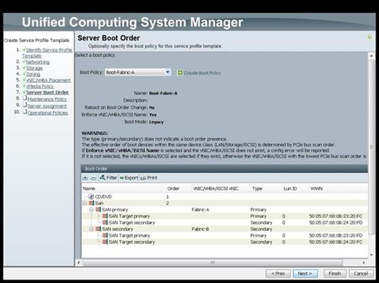Click the plus icon in Boot Order toolbar
This screenshot has height=283, width=379.
point(85,178)
